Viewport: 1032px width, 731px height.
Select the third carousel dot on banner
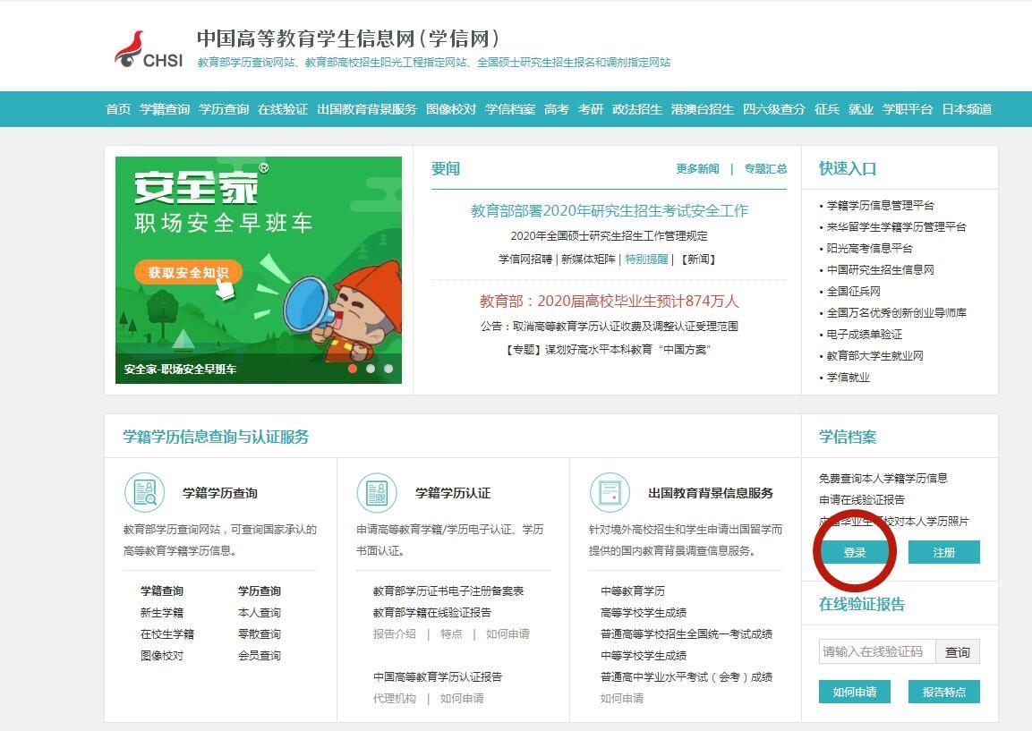click(388, 369)
